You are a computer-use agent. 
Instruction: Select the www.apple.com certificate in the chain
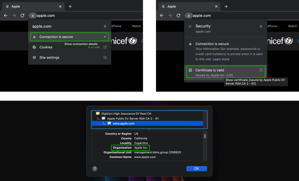[x=147, y=123]
